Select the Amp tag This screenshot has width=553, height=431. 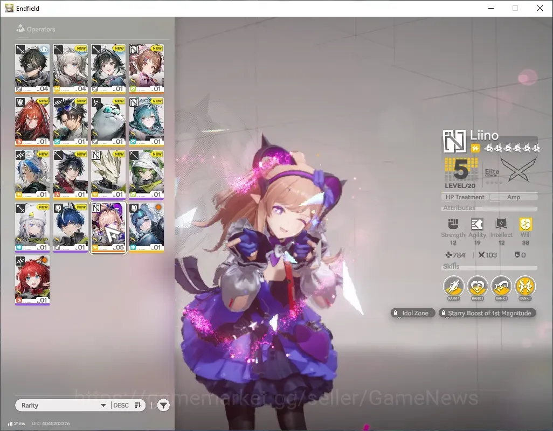(x=514, y=197)
